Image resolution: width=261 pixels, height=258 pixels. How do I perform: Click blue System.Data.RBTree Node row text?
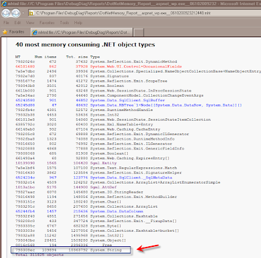166,105
